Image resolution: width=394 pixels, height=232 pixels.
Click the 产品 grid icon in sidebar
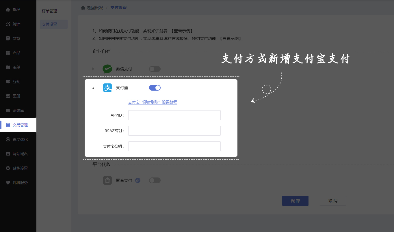(x=8, y=53)
